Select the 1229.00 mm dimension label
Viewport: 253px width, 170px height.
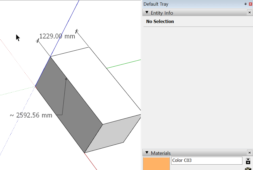[57, 36]
